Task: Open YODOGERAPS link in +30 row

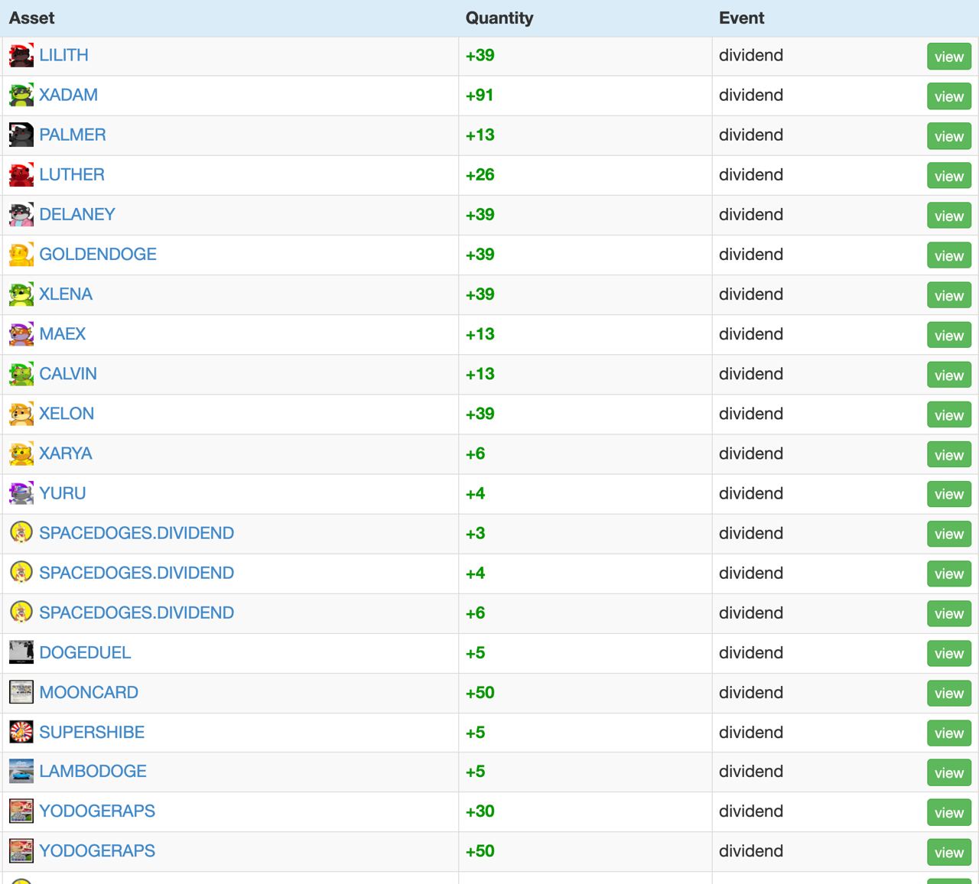Action: pyautogui.click(x=97, y=811)
